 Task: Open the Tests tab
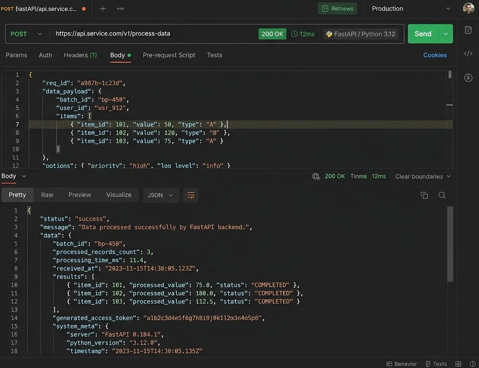click(214, 55)
